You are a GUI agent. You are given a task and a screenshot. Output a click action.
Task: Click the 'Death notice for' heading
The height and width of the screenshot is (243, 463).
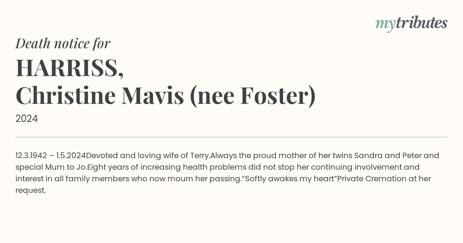tap(63, 44)
